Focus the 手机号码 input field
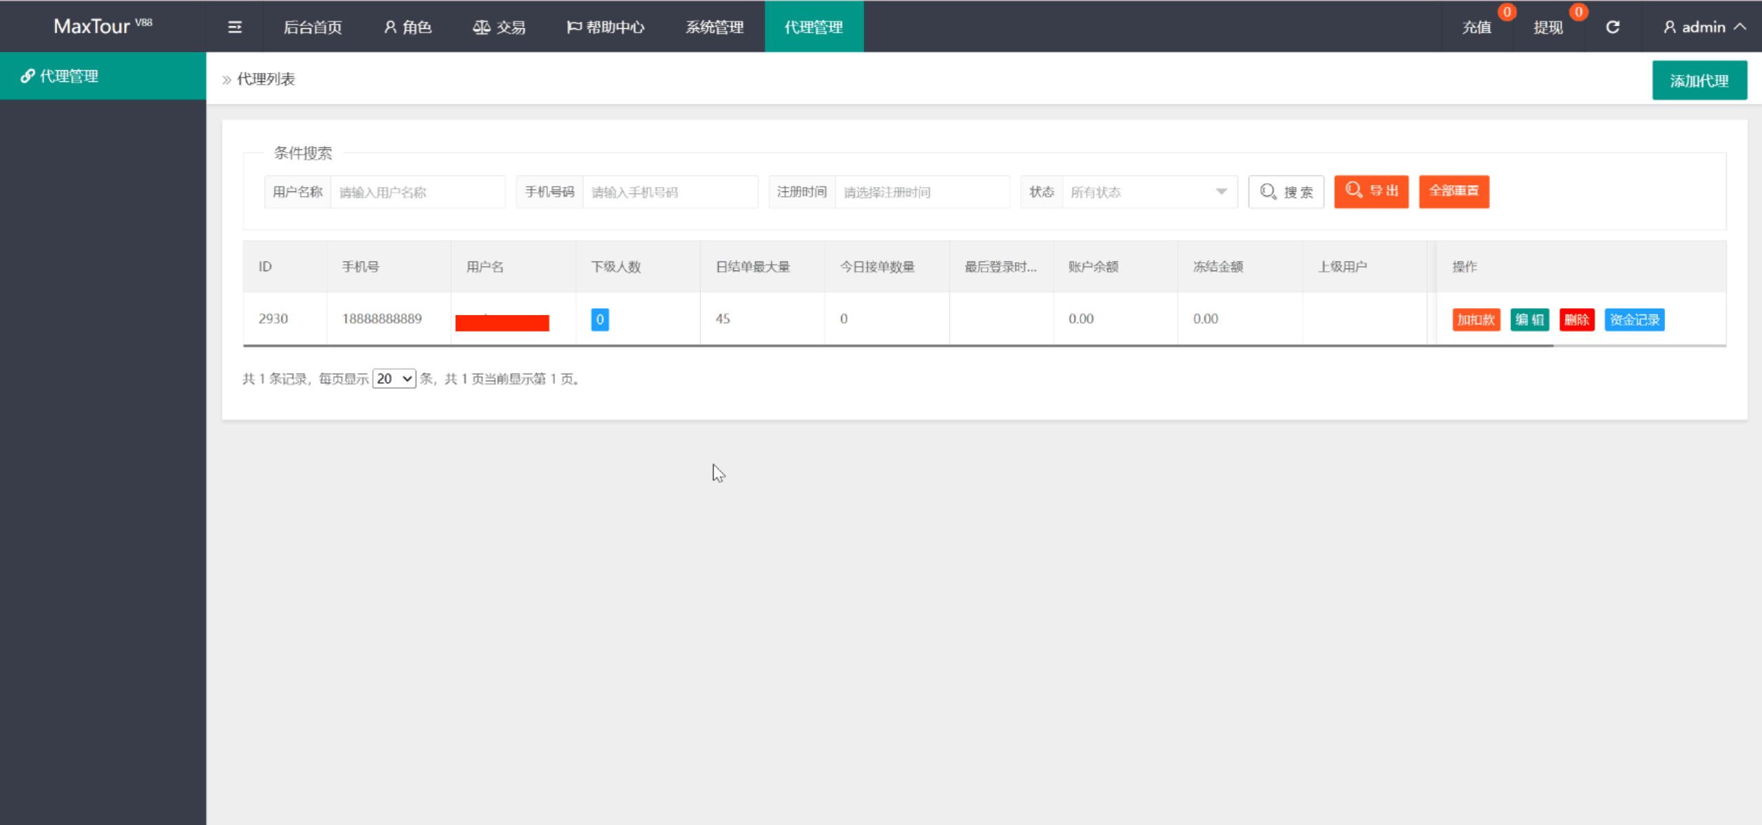 (669, 192)
